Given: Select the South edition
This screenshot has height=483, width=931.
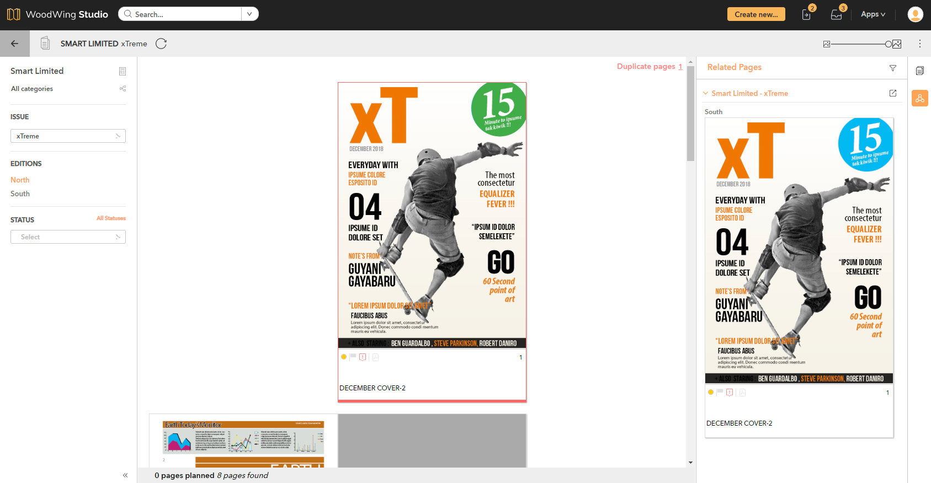Looking at the screenshot, I should 20,194.
